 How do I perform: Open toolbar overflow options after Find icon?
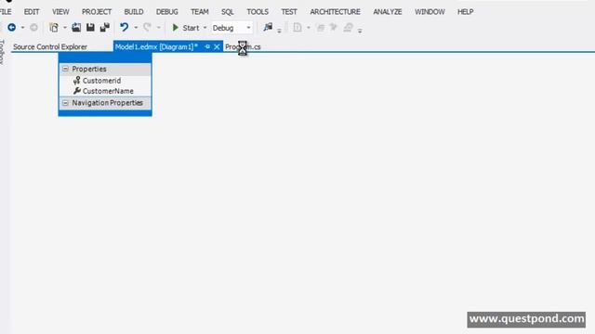[x=279, y=31]
